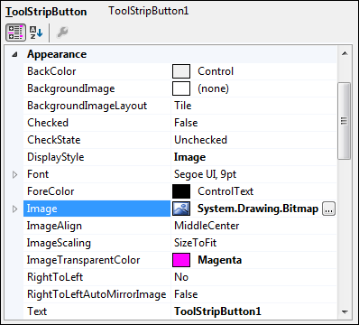Switch to Categorized view icon
This screenshot has width=359, height=325.
pos(15,32)
